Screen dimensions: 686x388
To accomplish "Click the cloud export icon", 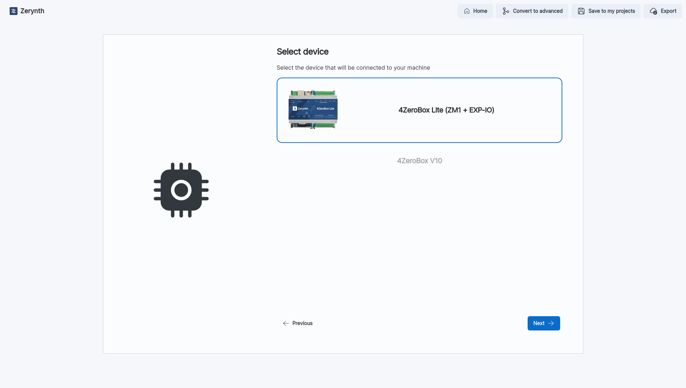I will click(x=653, y=11).
